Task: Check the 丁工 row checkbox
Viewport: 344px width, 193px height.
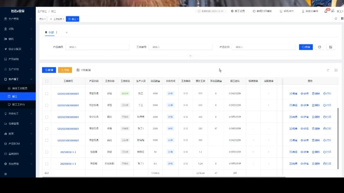Action: [x=47, y=105]
